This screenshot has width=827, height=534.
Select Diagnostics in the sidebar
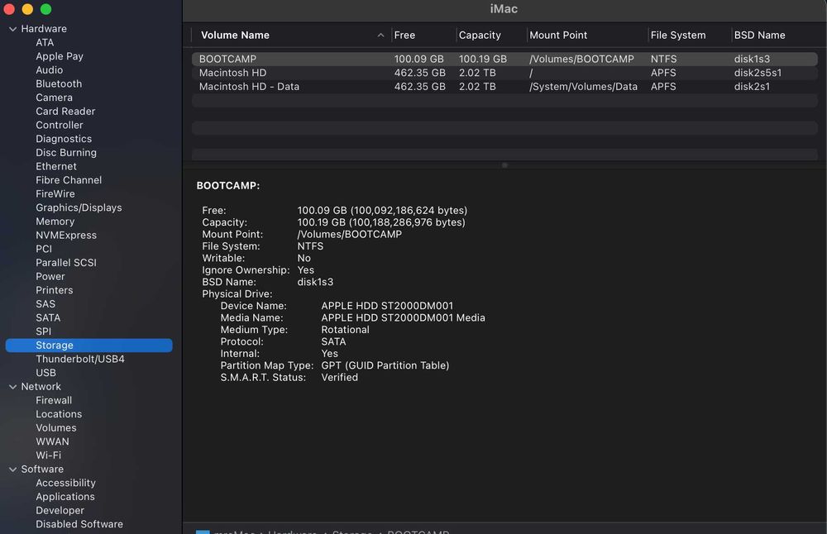tap(64, 139)
